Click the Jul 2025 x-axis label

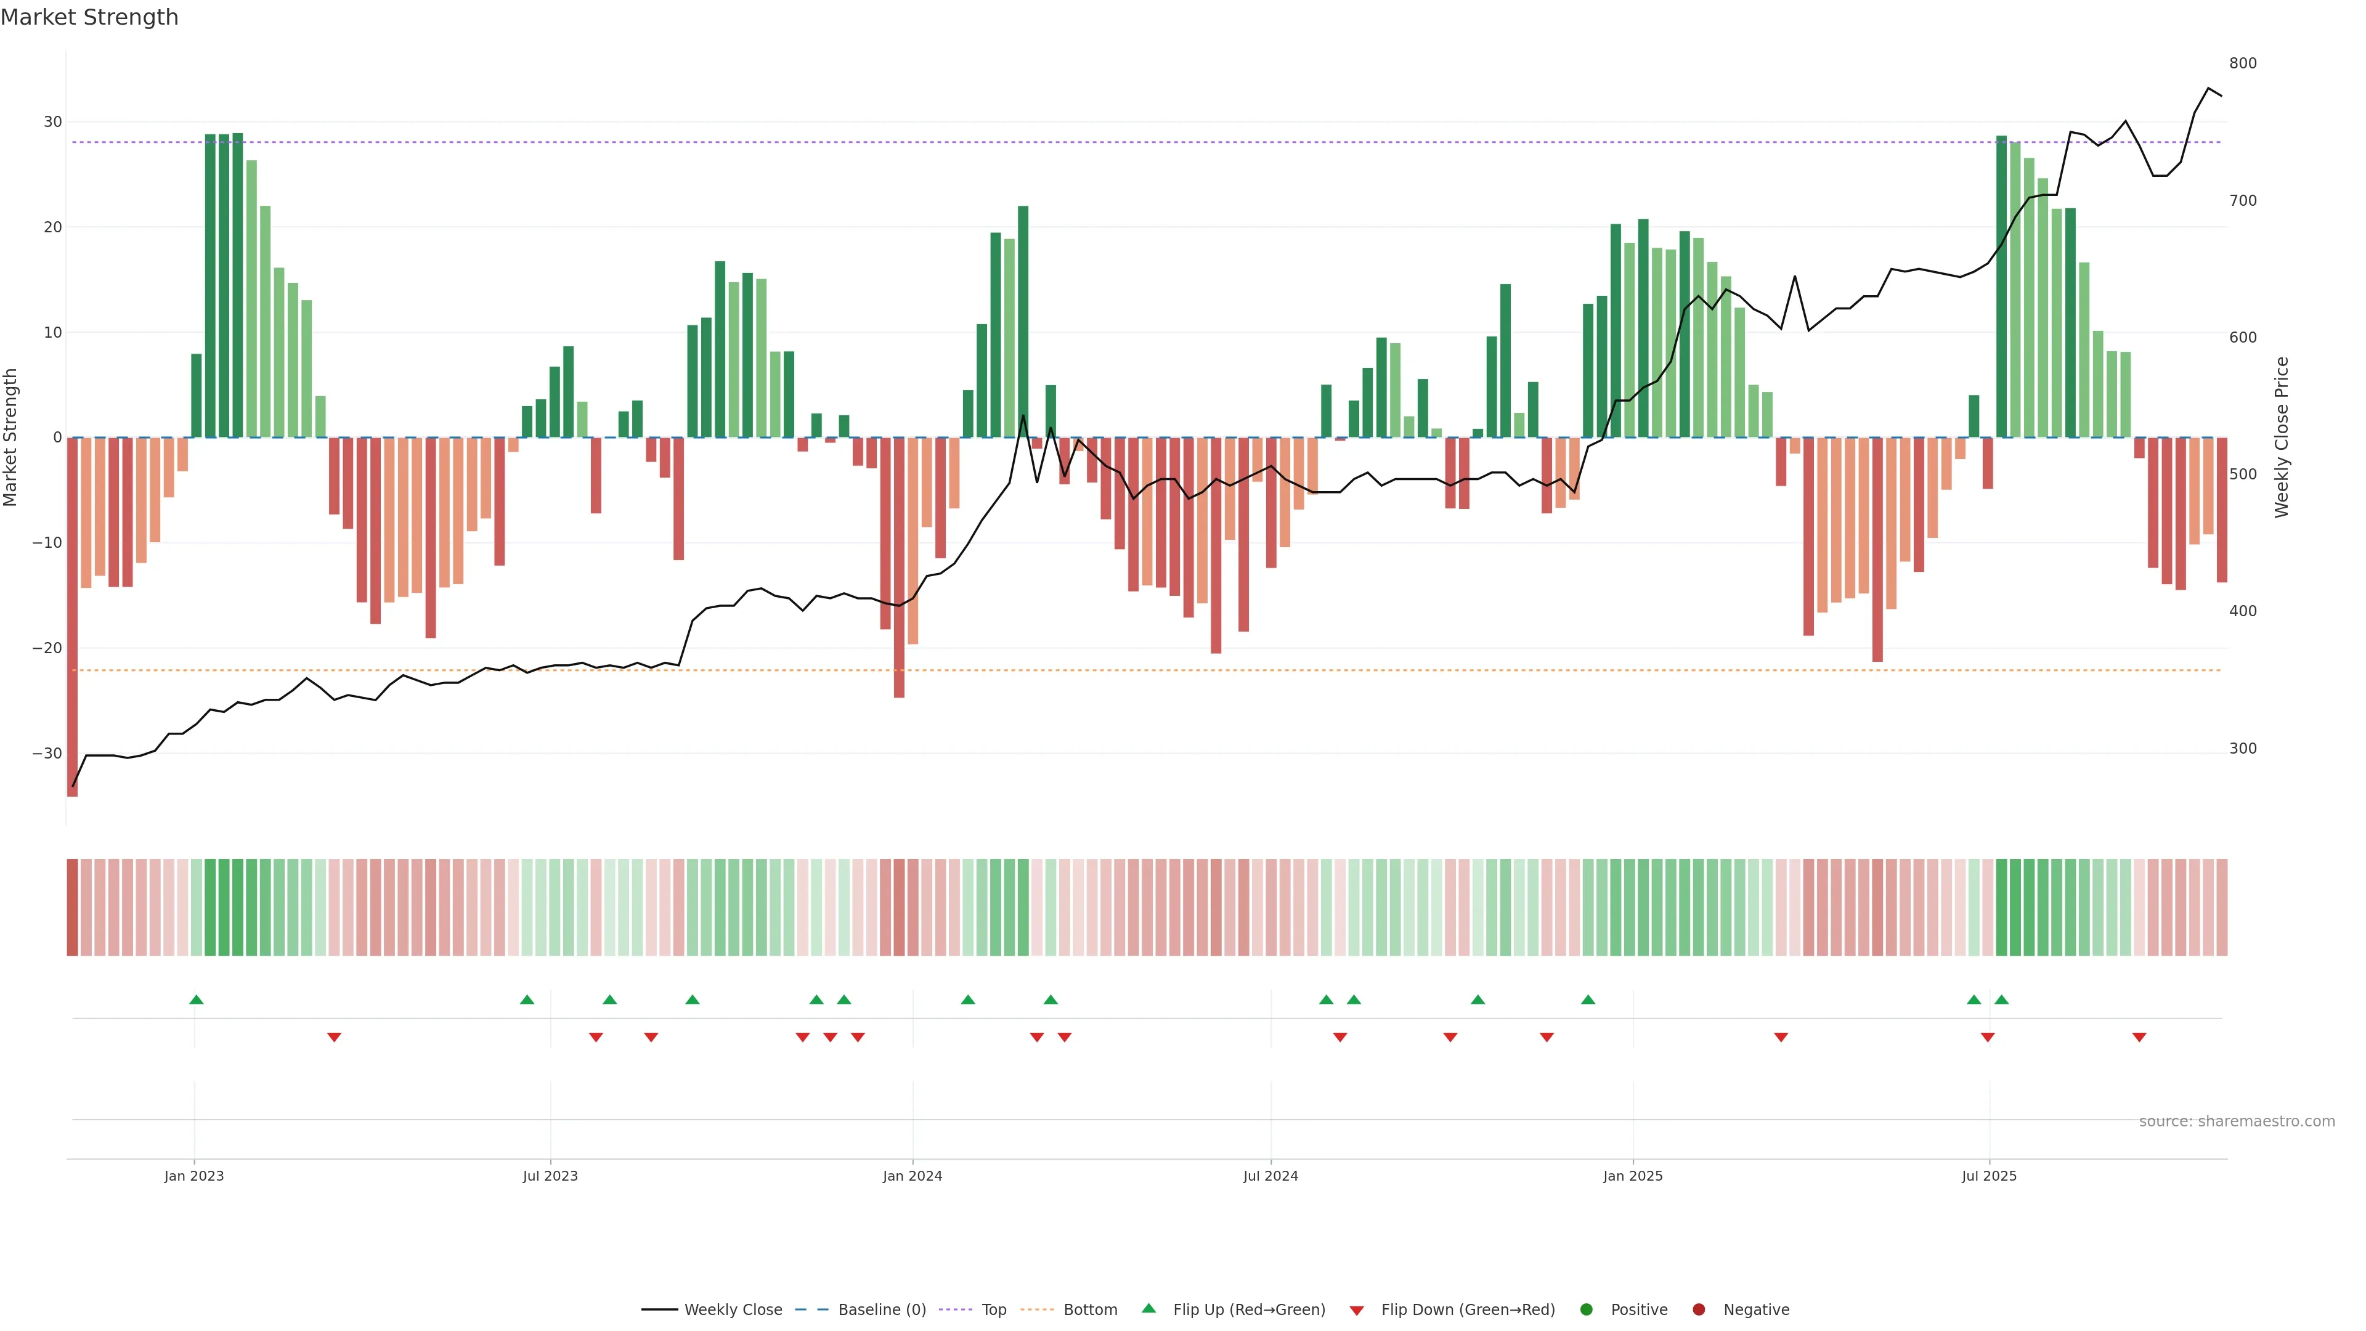(1988, 1176)
